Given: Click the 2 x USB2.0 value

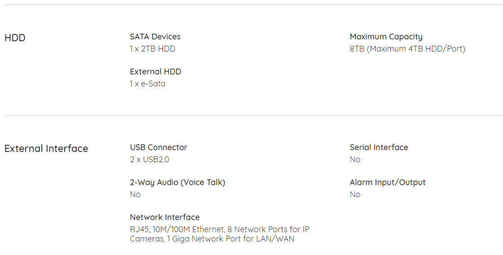Looking at the screenshot, I should coord(149,160).
